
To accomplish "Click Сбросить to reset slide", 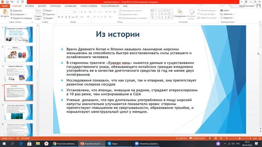I will click(x=49, y=14).
